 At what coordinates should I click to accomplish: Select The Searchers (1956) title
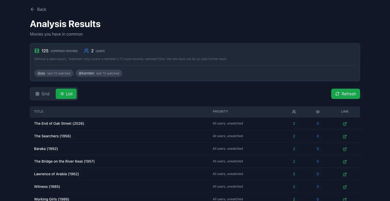click(52, 136)
